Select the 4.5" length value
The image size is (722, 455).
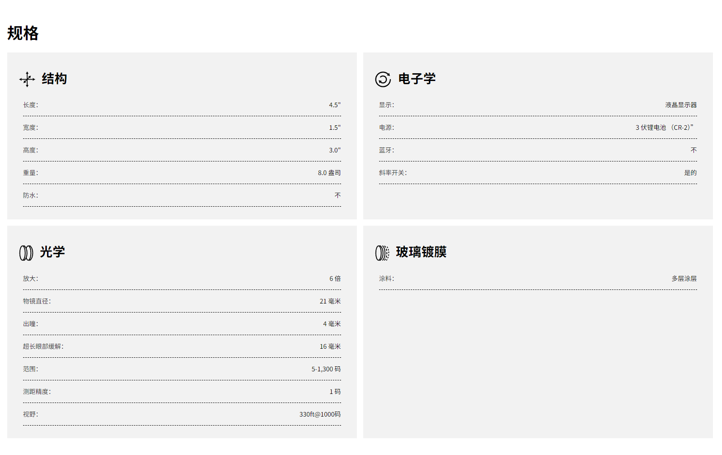click(335, 105)
